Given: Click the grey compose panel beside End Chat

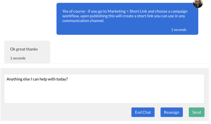Looking at the screenshot, I should pos(66,112).
